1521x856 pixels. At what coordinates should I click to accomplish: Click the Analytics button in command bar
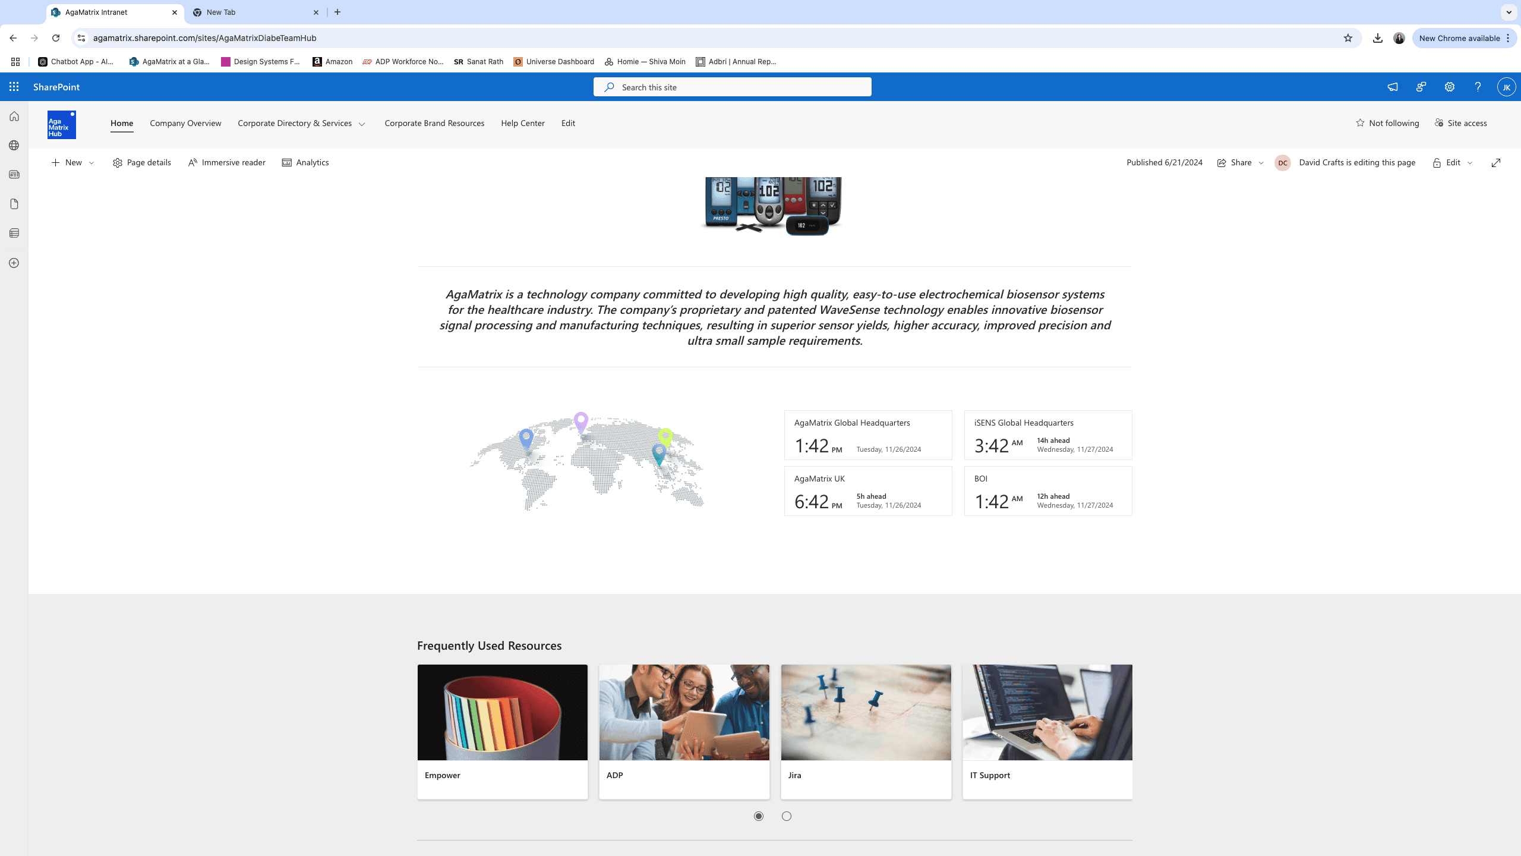[x=305, y=163]
